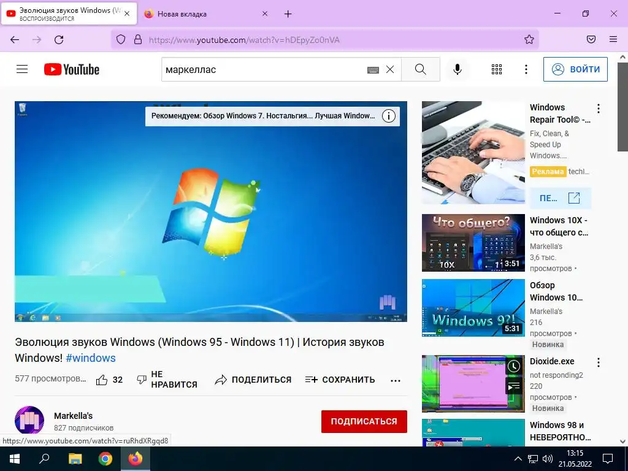This screenshot has height=471, width=628.
Task: Open File Explorer from the taskbar
Action: pyautogui.click(x=75, y=459)
